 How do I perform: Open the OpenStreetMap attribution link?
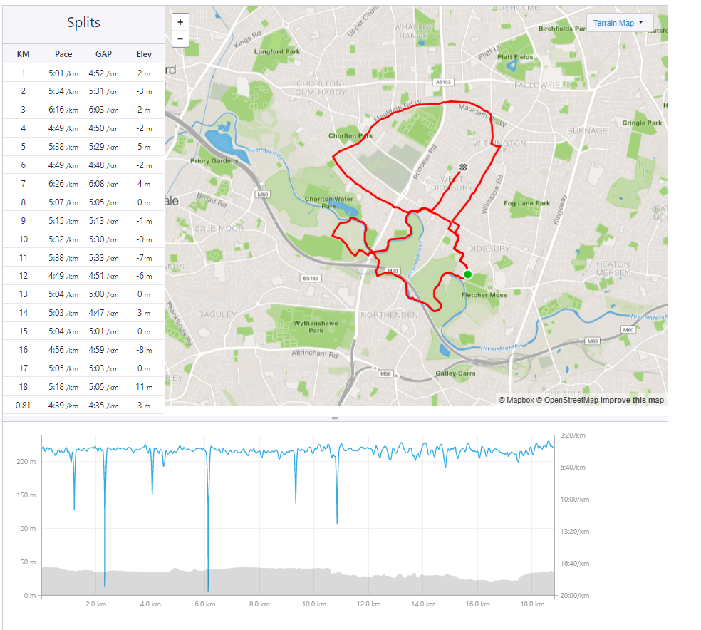[567, 400]
